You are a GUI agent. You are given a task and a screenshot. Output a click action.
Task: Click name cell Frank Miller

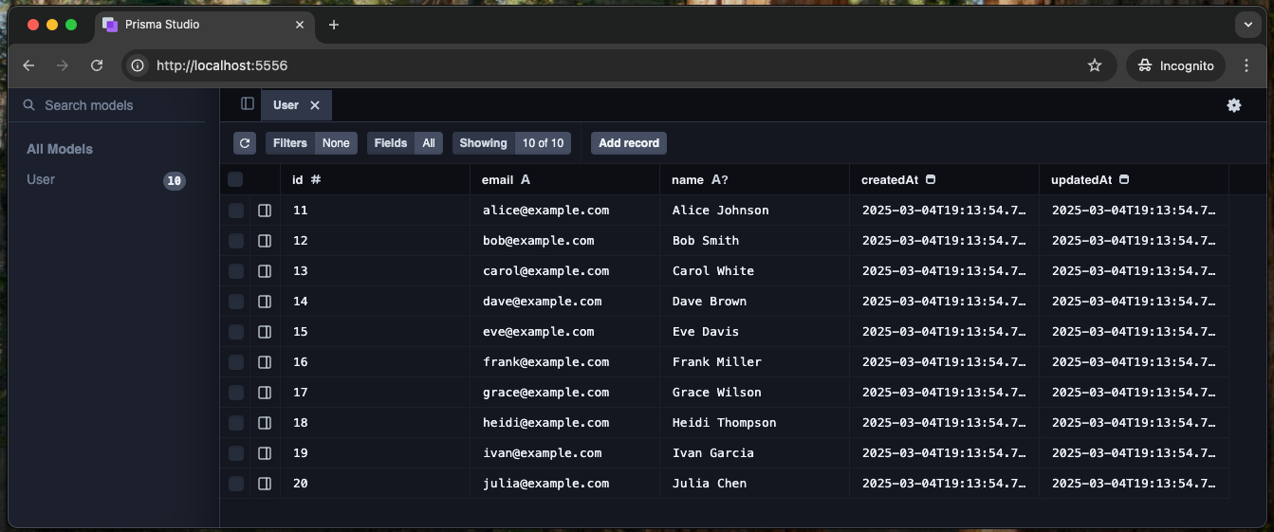click(x=754, y=362)
